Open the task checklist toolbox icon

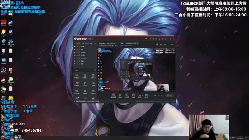pyautogui.click(x=93, y=76)
